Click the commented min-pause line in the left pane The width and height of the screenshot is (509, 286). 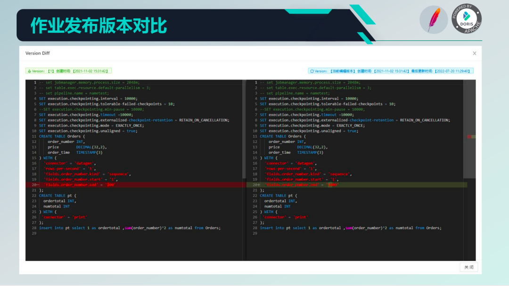(91, 109)
